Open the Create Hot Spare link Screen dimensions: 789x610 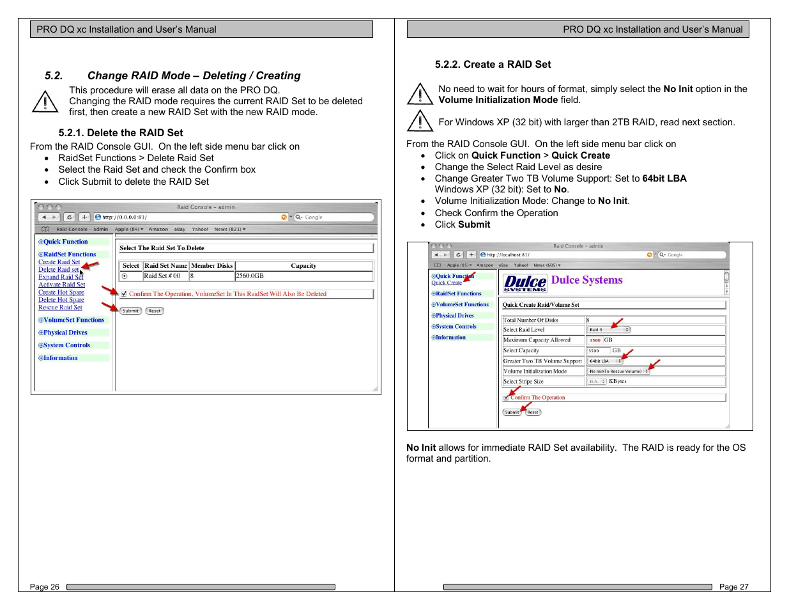click(61, 293)
